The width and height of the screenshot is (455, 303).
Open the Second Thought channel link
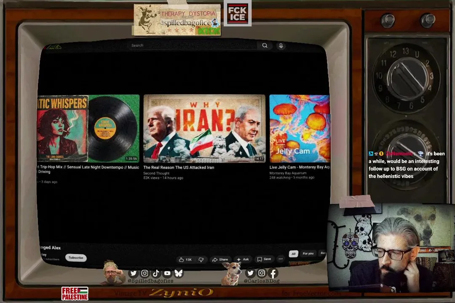pyautogui.click(x=156, y=173)
